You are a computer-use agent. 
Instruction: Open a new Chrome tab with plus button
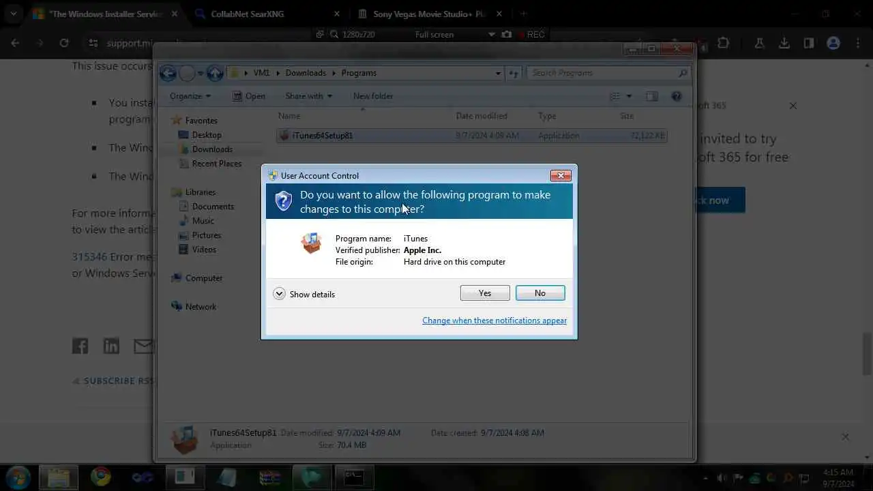point(524,14)
